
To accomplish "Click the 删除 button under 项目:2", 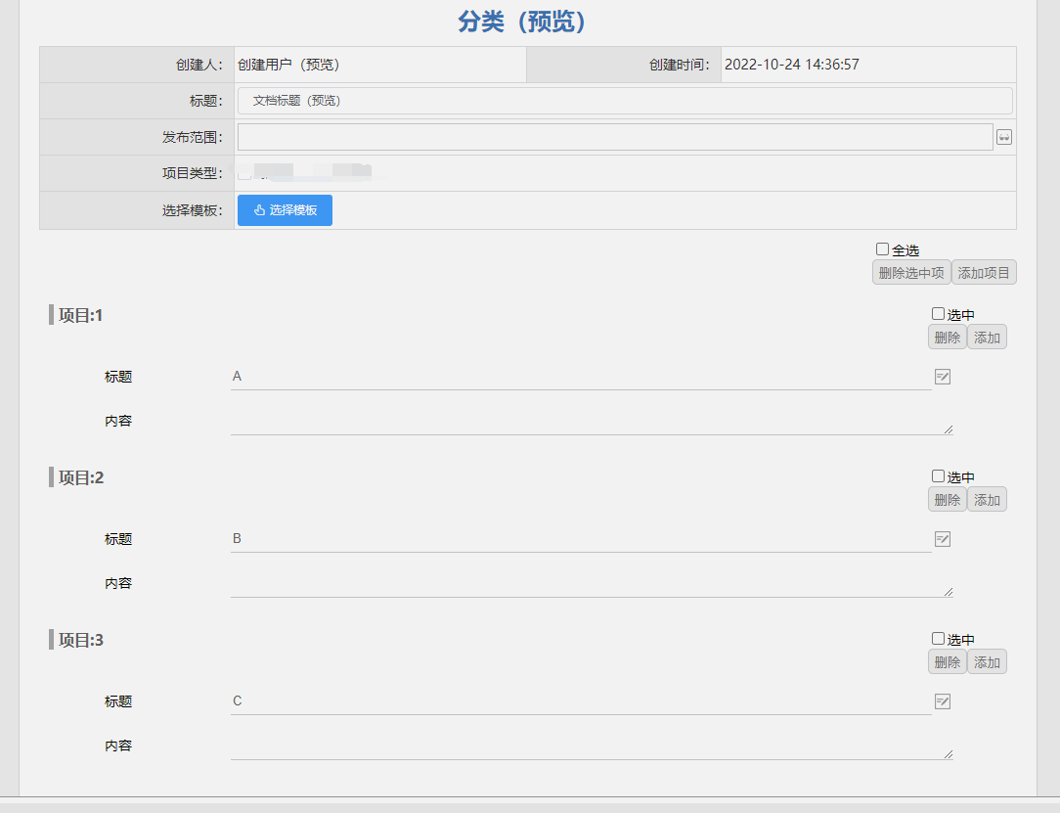I will tap(947, 499).
